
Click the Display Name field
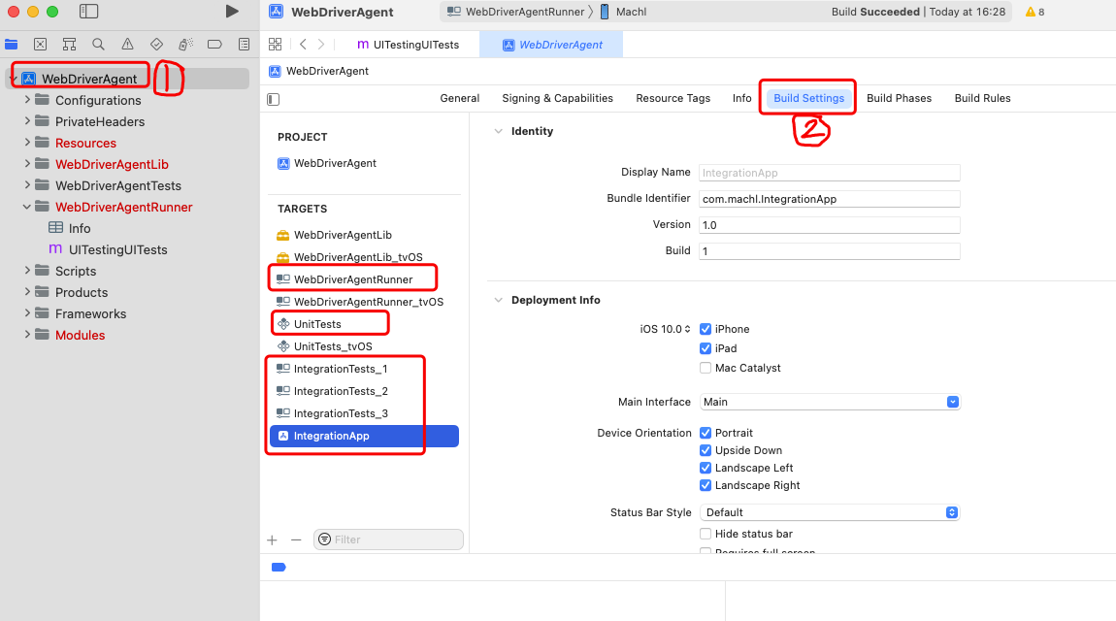tap(829, 173)
